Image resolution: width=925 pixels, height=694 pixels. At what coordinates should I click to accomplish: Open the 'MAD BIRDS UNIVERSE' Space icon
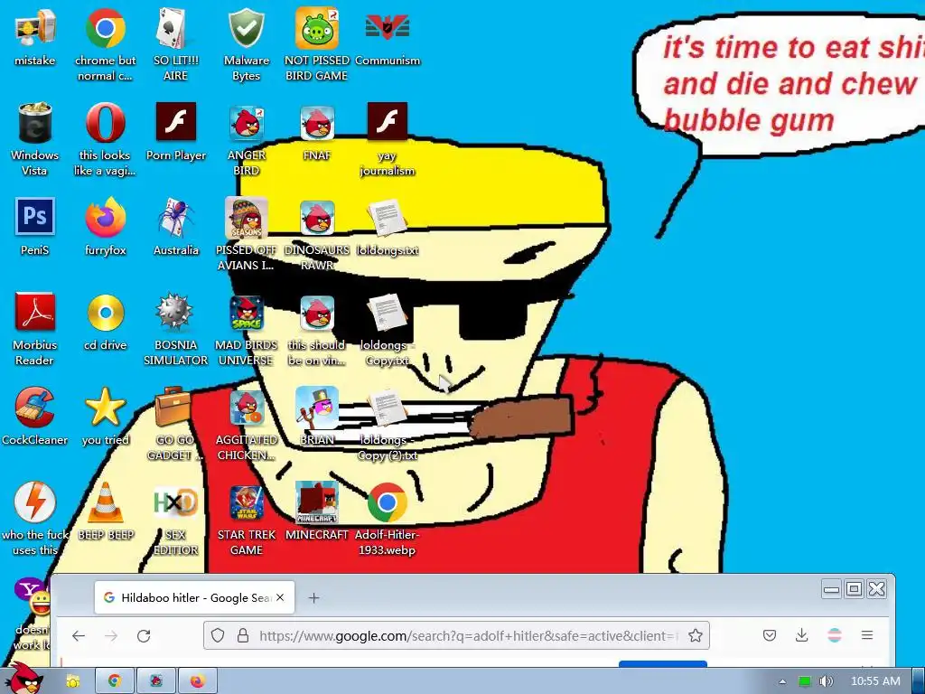[246, 312]
